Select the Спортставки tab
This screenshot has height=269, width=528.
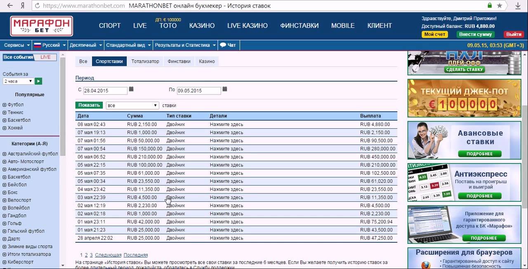pos(109,61)
